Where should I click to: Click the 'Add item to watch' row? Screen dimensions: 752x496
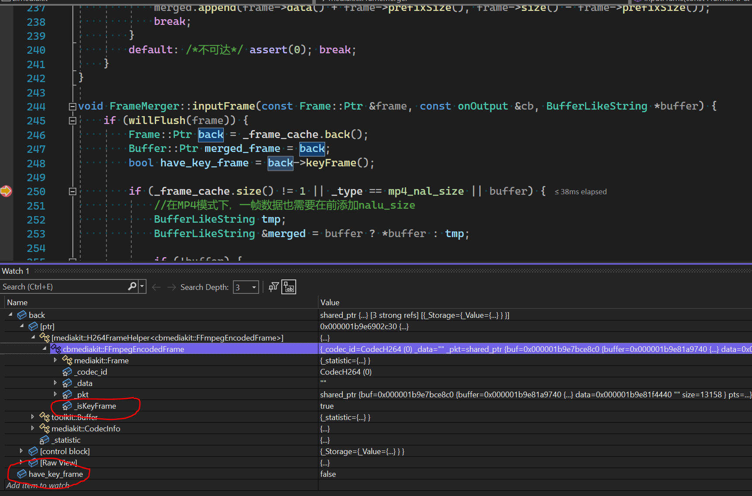tap(38, 485)
